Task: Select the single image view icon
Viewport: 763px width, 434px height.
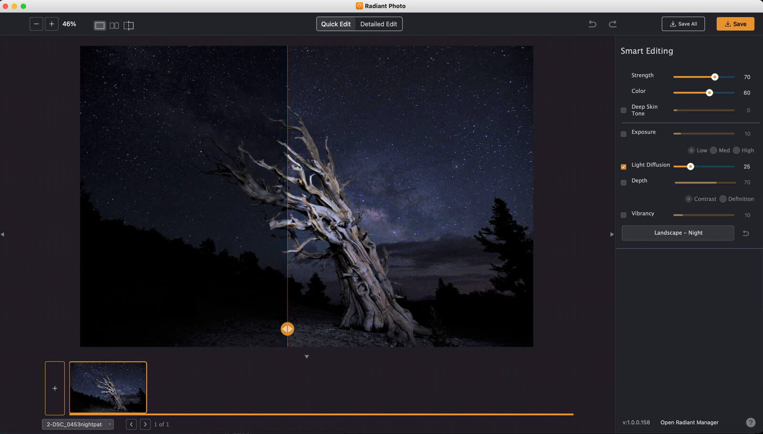Action: point(100,25)
